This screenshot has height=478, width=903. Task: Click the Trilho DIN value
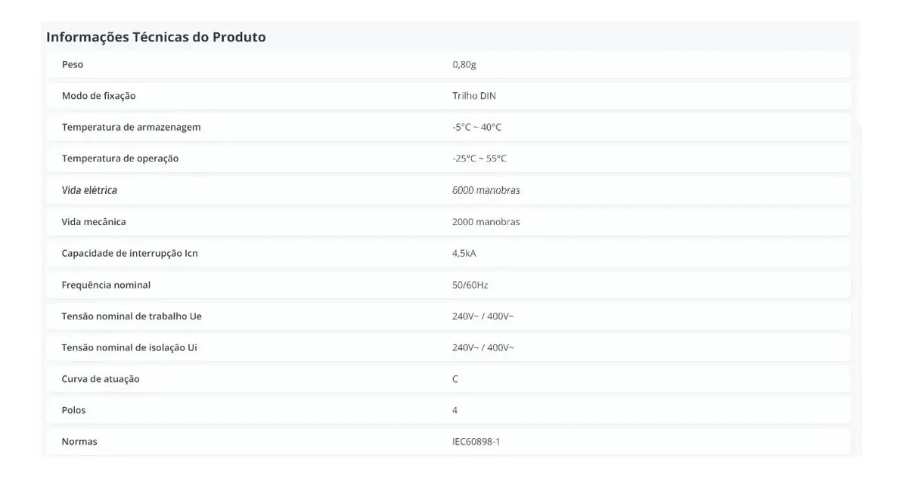(474, 95)
